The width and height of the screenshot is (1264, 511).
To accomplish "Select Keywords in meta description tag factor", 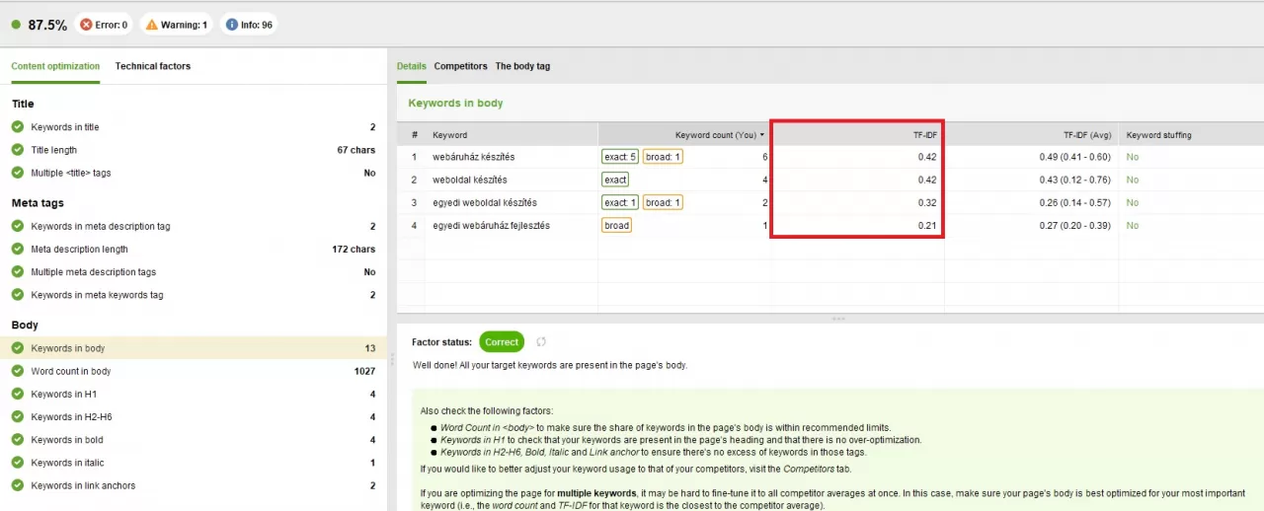I will click(194, 226).
